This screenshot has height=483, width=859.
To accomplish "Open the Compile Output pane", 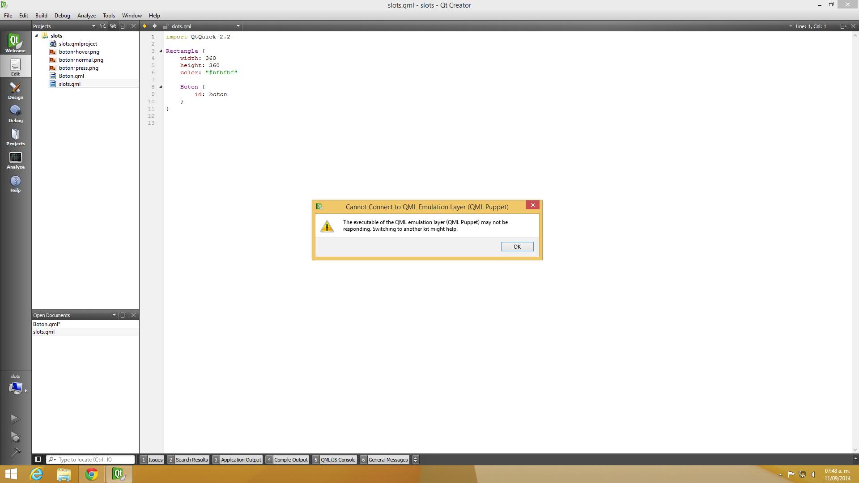I will tap(287, 459).
